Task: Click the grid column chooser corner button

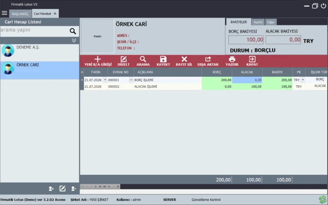Action: pos(82,72)
